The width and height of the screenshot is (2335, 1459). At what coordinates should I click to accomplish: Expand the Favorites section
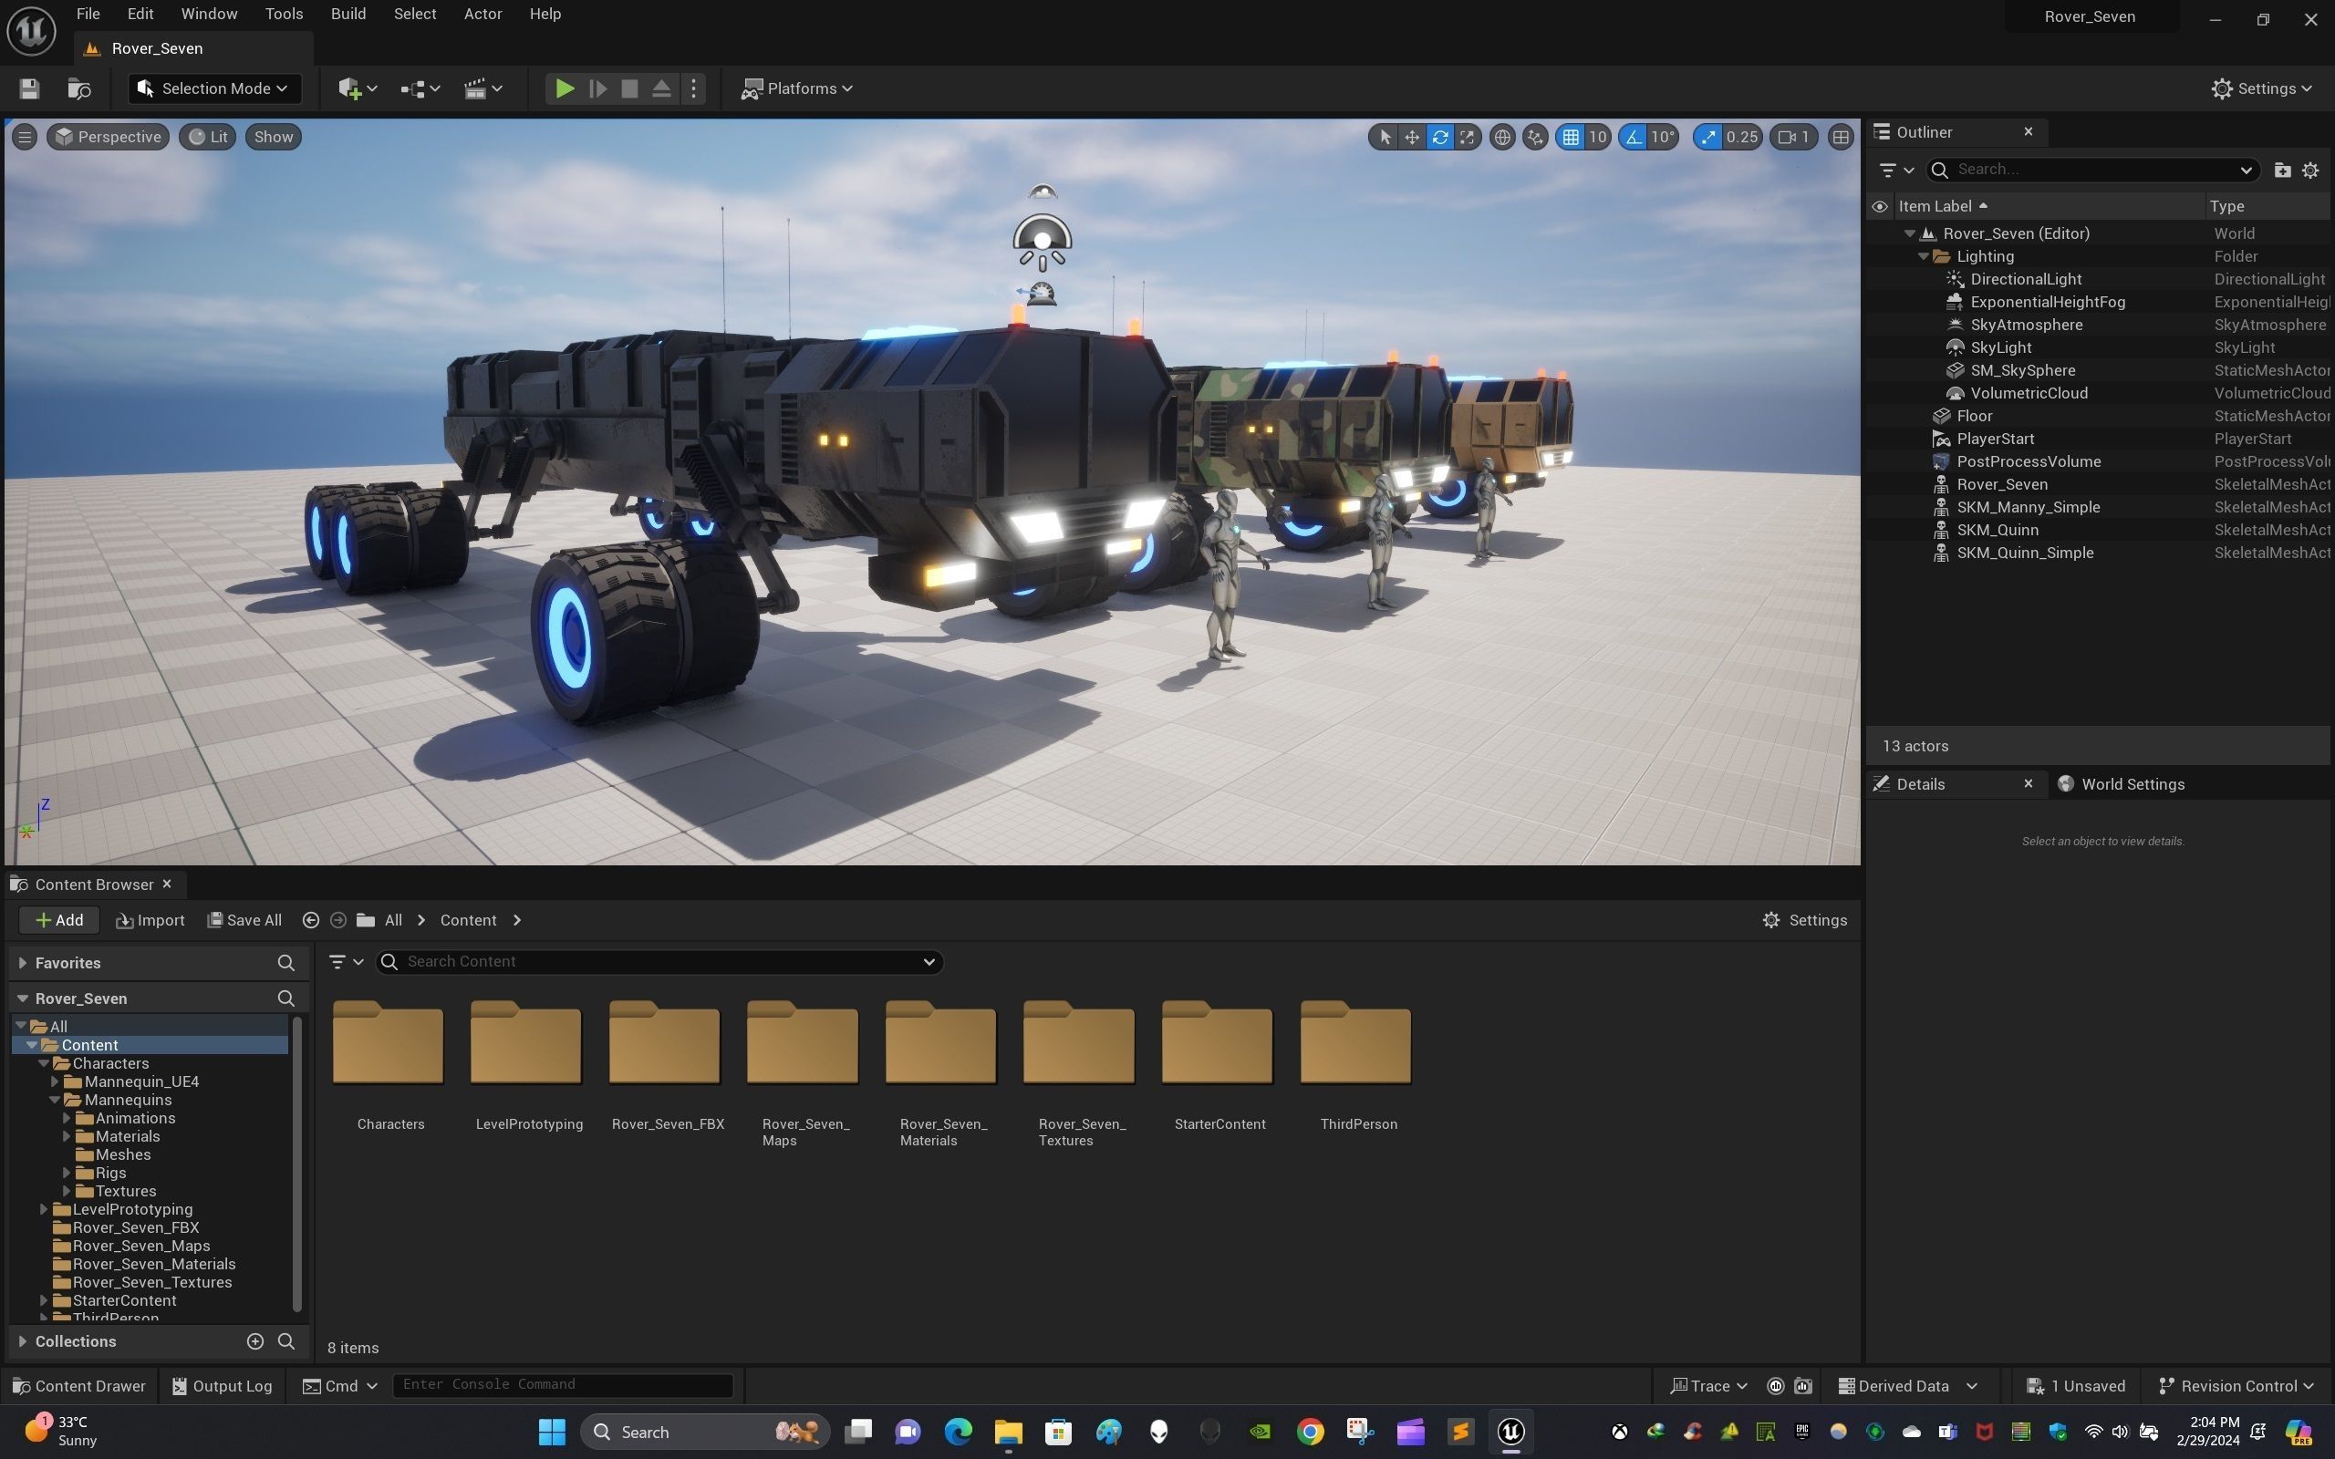coord(22,963)
